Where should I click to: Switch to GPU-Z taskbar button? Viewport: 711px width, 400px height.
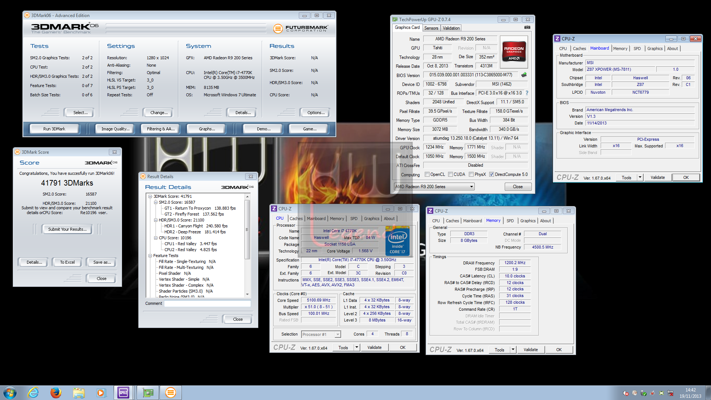(148, 393)
